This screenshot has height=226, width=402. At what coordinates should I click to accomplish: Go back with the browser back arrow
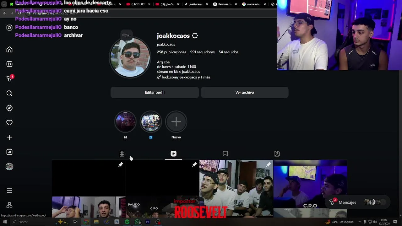coord(4,13)
